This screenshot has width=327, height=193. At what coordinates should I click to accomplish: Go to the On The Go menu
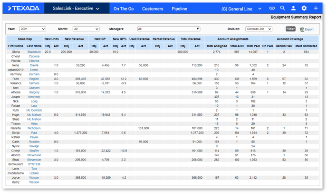click(x=124, y=9)
